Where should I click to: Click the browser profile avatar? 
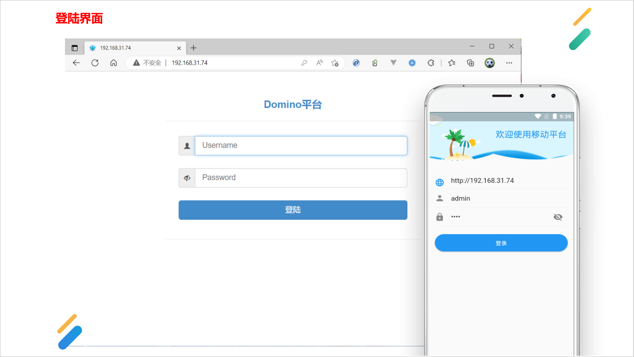(490, 63)
